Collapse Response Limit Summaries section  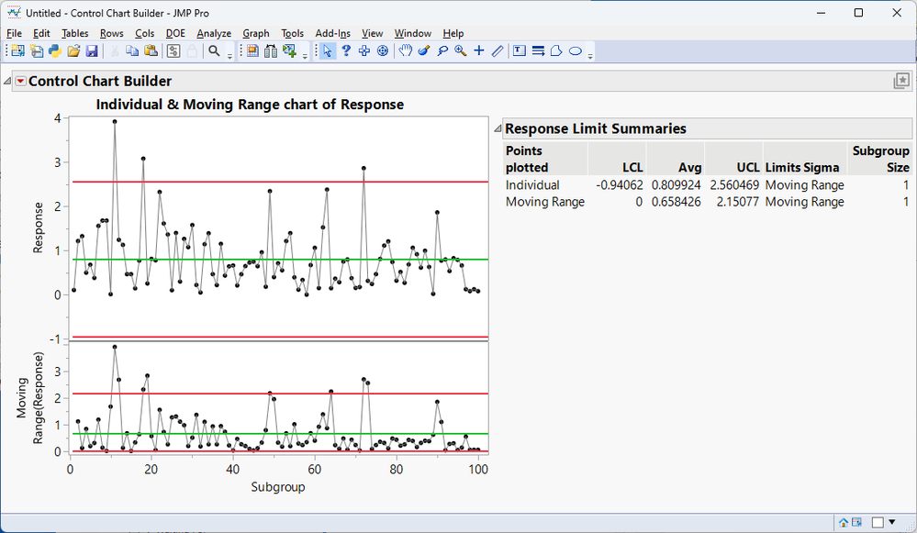pos(498,129)
